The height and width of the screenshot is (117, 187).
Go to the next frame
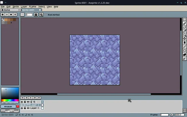pyautogui.click(x=35, y=98)
